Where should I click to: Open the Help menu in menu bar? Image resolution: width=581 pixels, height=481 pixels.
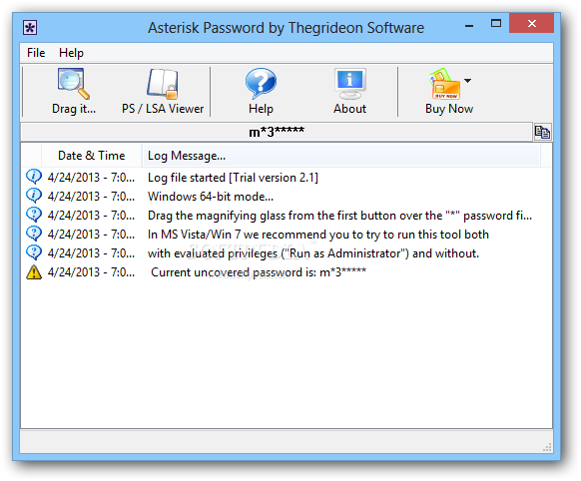point(71,53)
